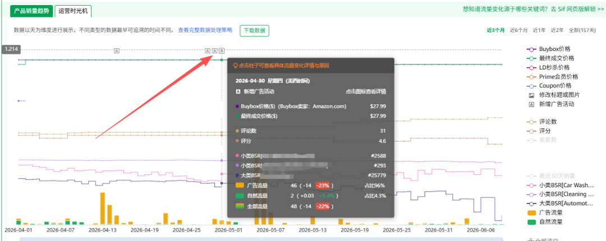Enable the greyed-out 卖家数 legend series
Viewport: 606px width, 241px height.
coord(542,140)
